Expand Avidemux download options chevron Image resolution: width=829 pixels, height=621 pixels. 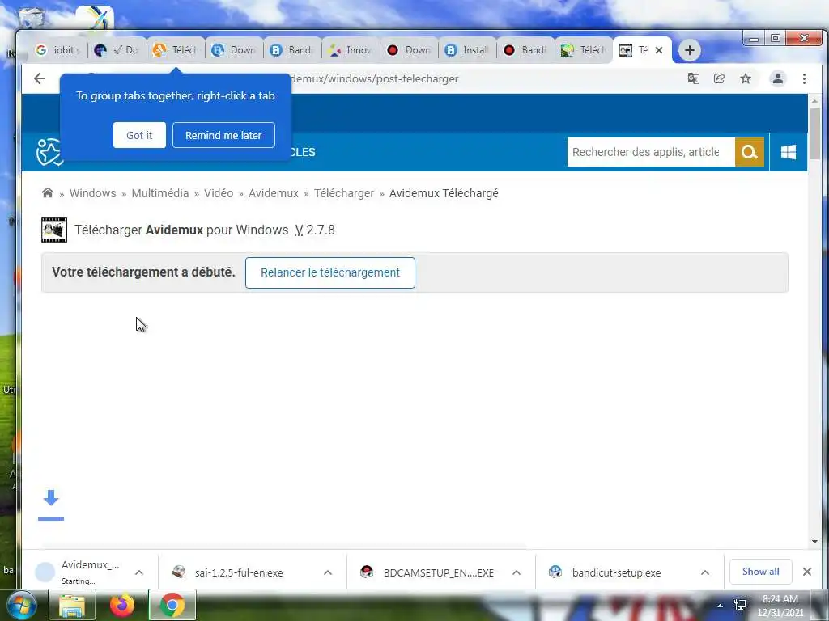tap(139, 572)
